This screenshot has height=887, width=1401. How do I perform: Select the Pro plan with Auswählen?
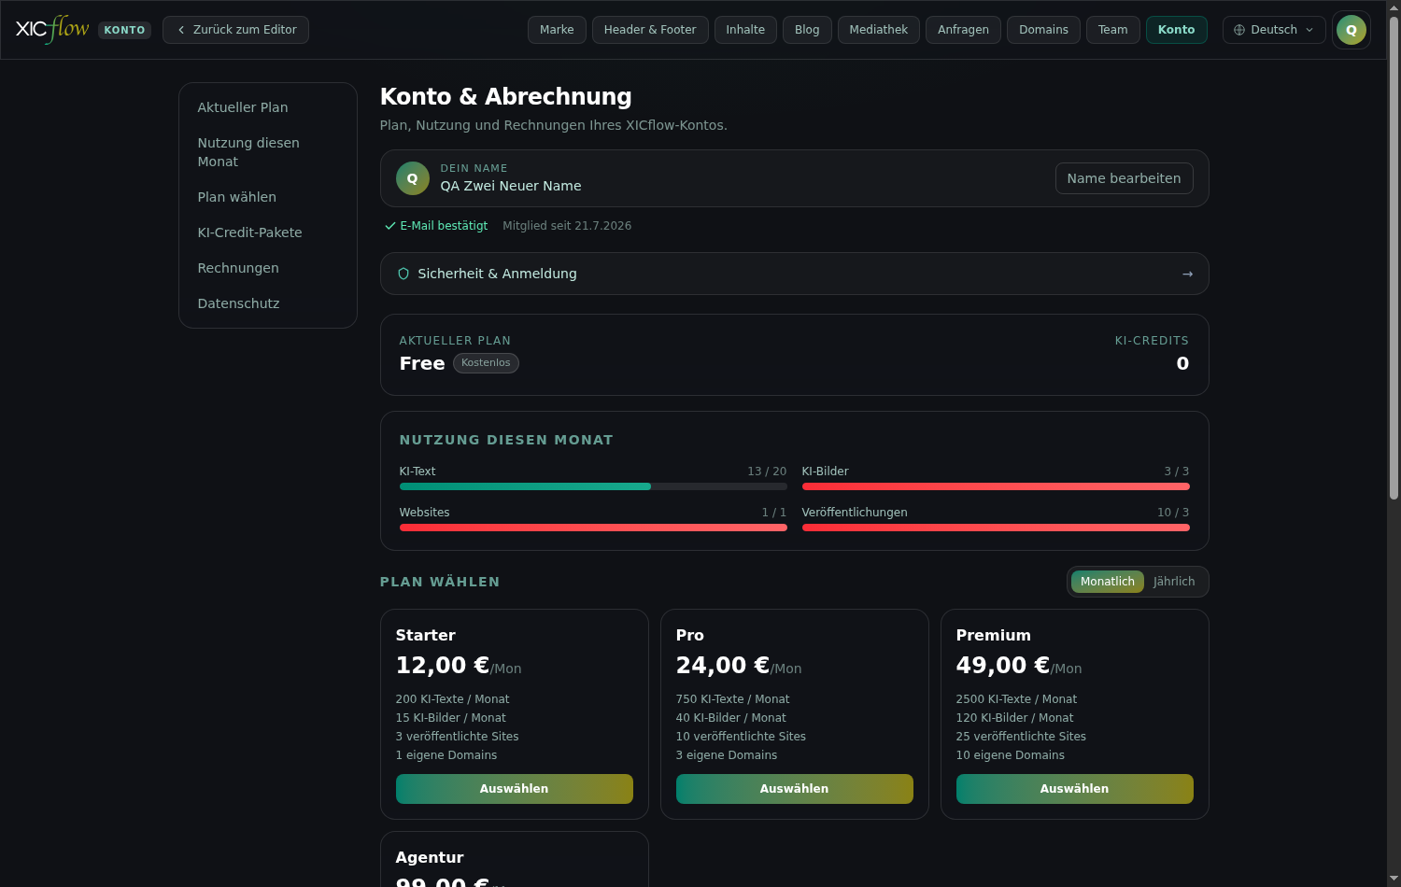tap(794, 789)
